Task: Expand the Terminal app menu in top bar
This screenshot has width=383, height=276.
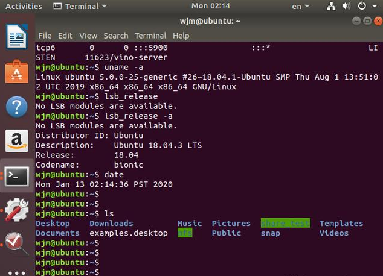Action: [80, 7]
